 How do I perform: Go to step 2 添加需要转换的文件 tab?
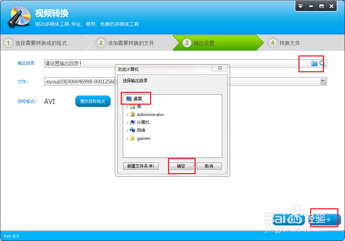pyautogui.click(x=130, y=43)
